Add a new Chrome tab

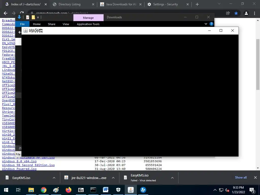(x=197, y=5)
